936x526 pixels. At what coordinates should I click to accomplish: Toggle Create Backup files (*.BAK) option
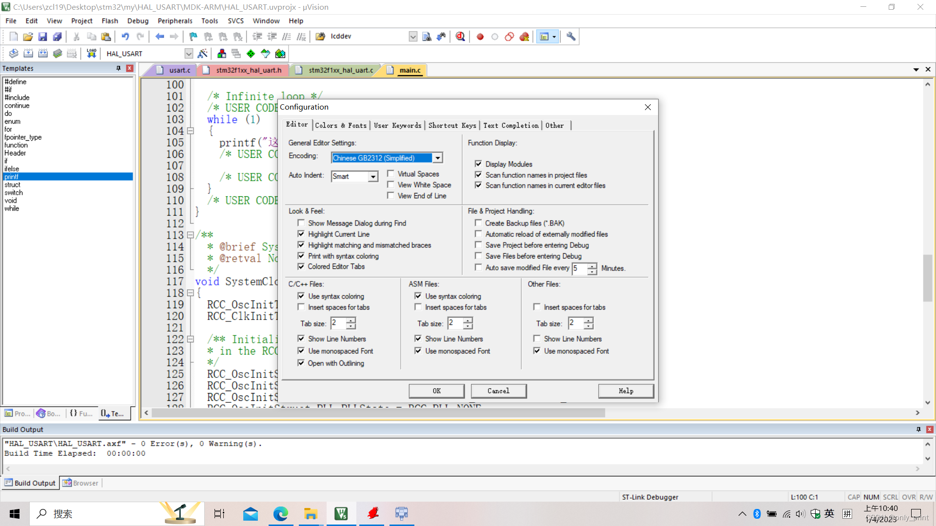pos(478,223)
